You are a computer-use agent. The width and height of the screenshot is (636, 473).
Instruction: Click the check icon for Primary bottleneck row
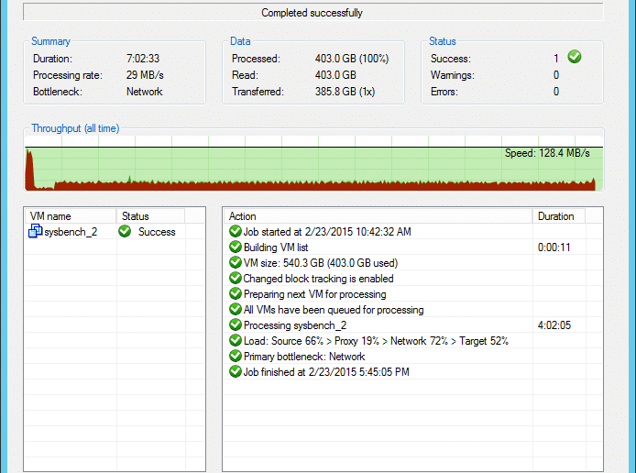click(236, 356)
